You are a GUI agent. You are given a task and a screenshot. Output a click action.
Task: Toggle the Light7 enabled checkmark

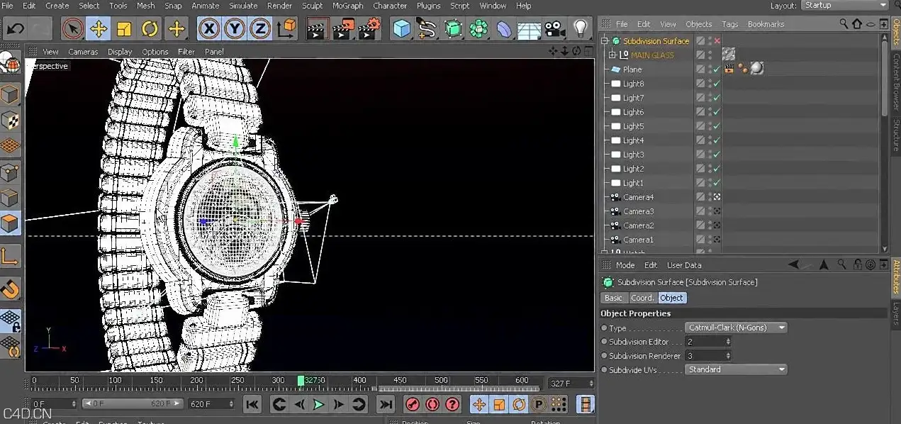tap(717, 98)
